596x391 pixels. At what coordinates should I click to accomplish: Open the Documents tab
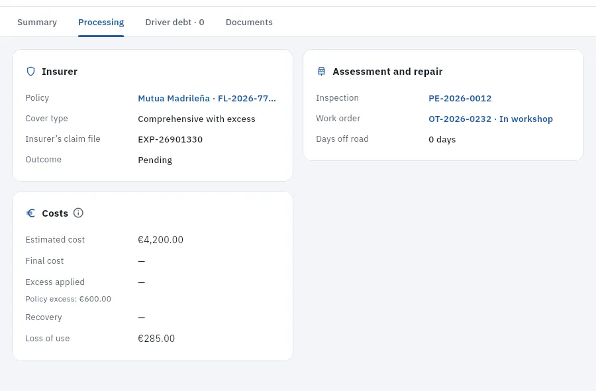pyautogui.click(x=249, y=23)
